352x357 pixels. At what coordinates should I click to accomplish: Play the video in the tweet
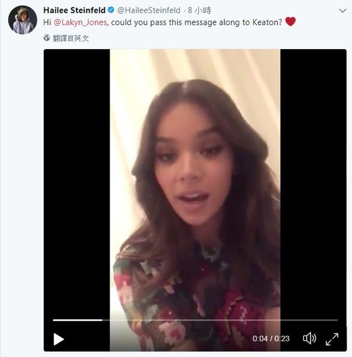[x=59, y=339]
